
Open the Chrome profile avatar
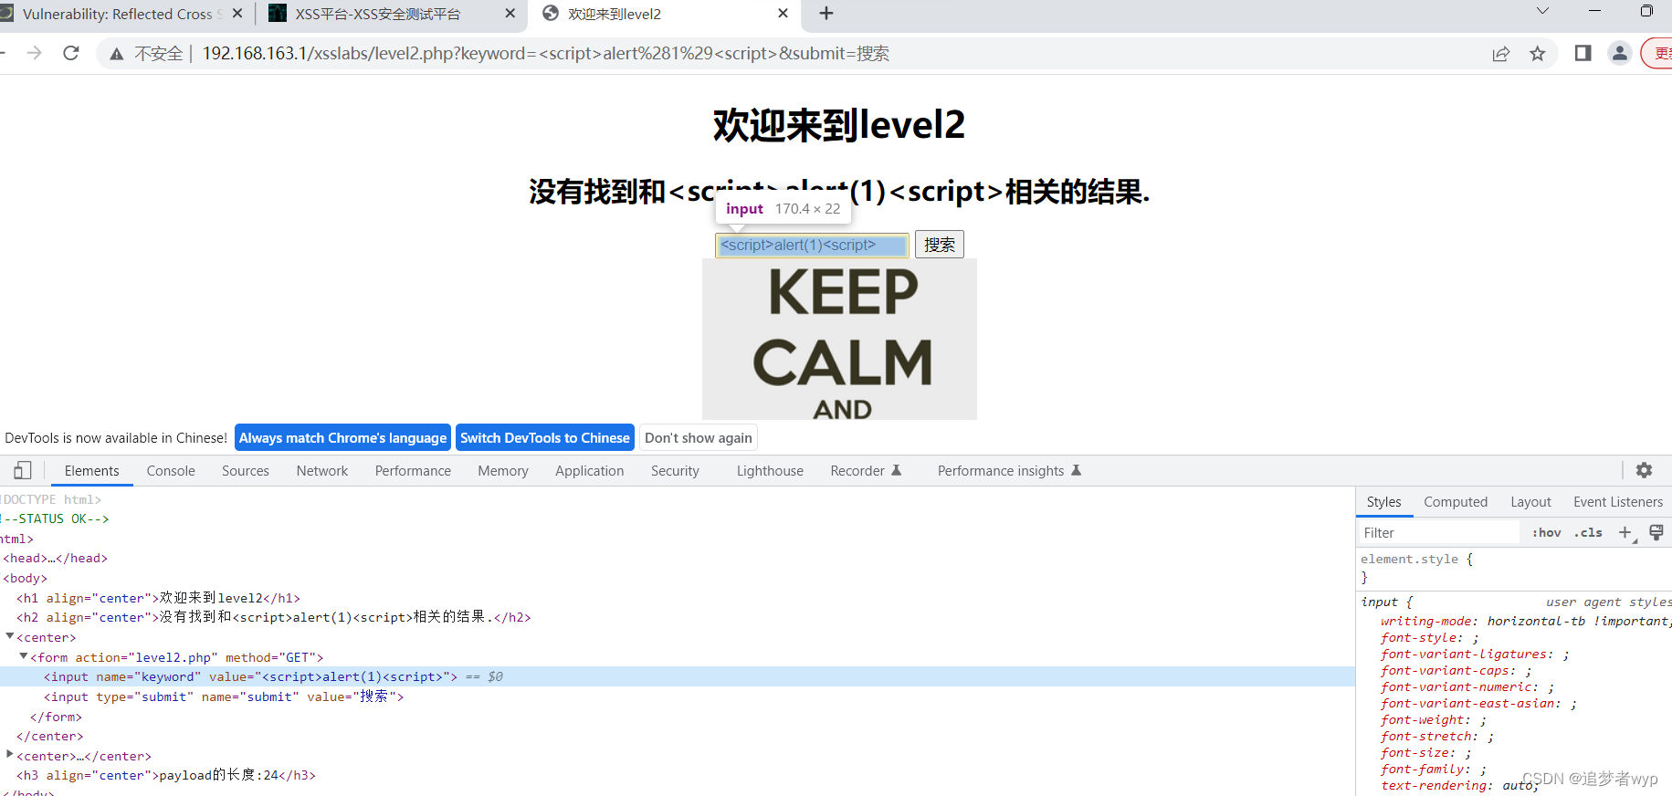click(1619, 53)
